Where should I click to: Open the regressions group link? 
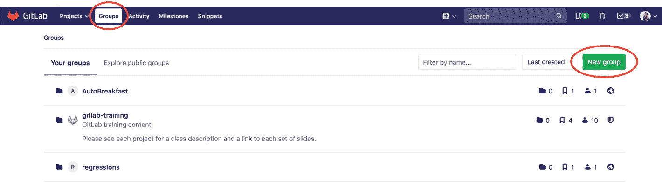(x=101, y=167)
